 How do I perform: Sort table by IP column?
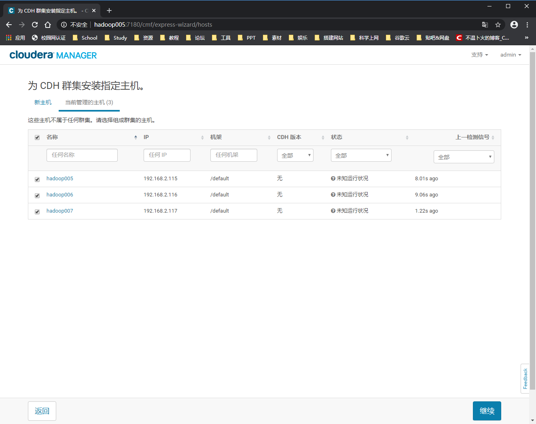174,137
